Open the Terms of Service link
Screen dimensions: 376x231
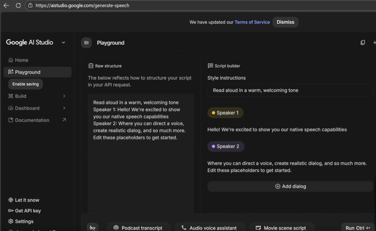click(x=252, y=22)
